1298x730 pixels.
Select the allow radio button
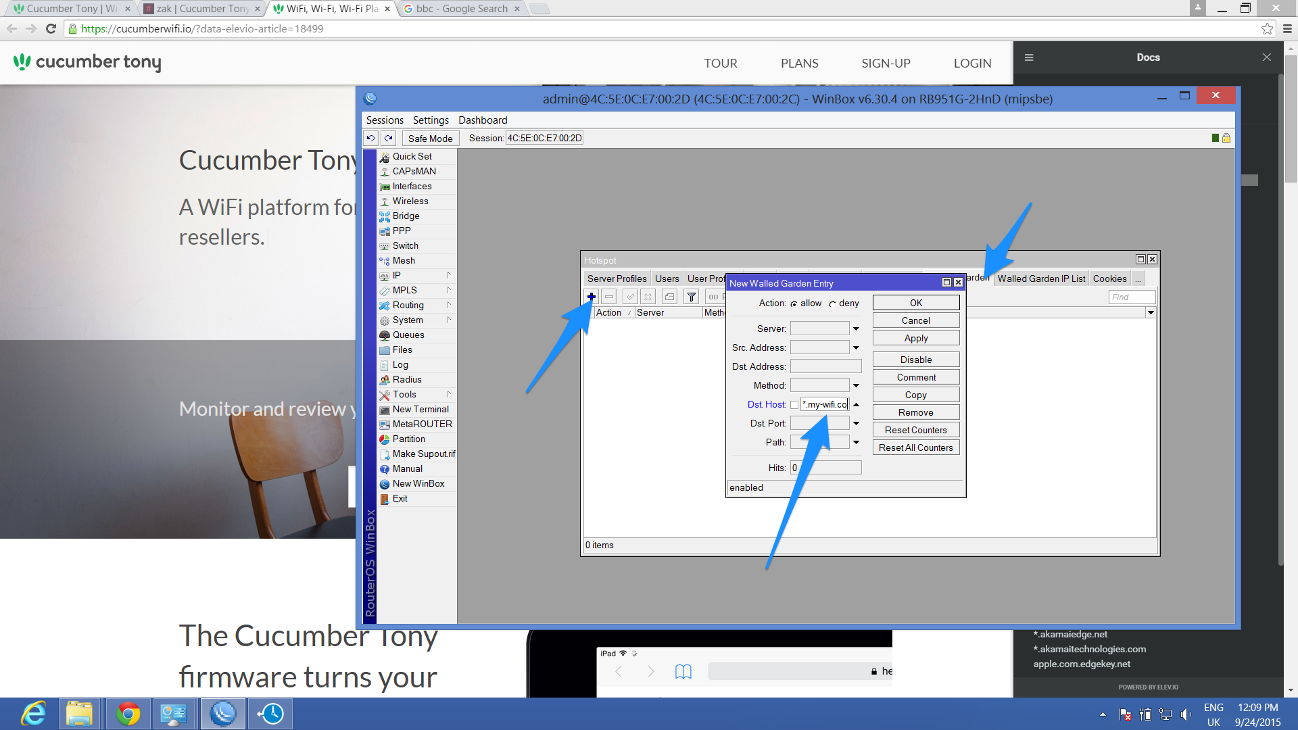pyautogui.click(x=794, y=303)
